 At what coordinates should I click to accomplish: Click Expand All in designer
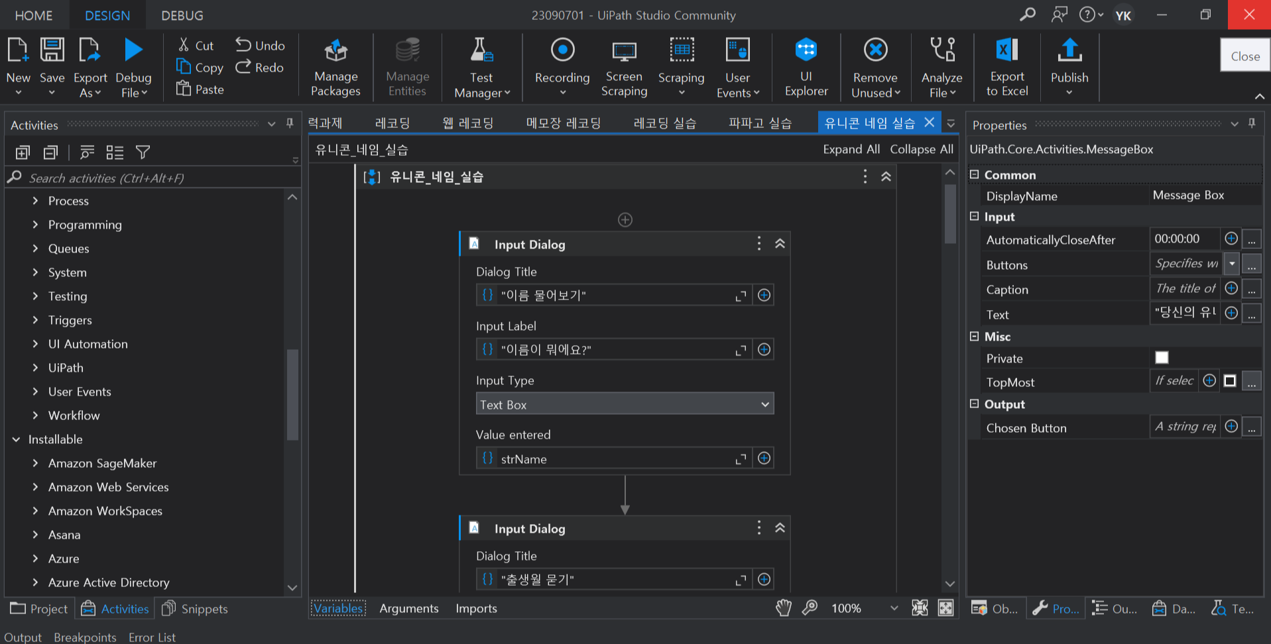point(851,149)
